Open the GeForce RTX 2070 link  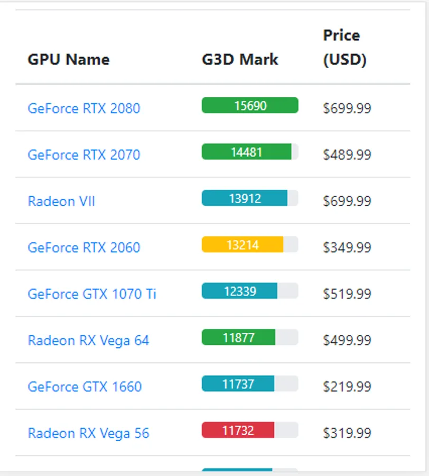[x=84, y=155]
